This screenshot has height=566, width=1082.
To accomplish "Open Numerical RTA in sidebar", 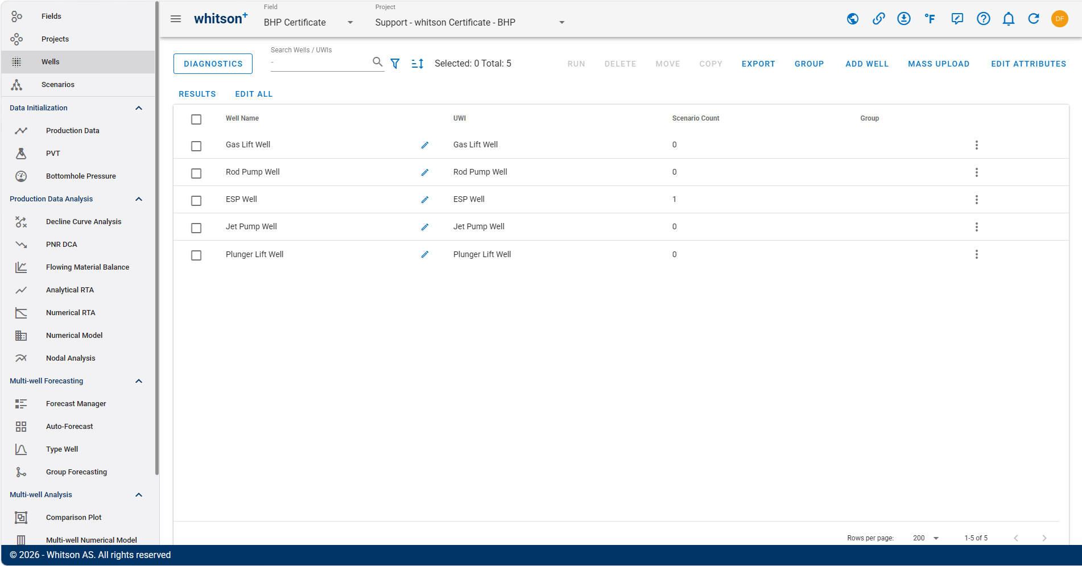I will click(78, 313).
